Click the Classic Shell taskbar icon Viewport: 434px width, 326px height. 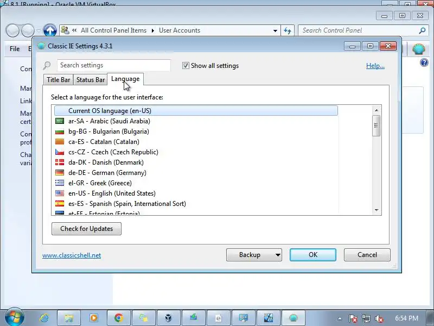[x=293, y=318]
